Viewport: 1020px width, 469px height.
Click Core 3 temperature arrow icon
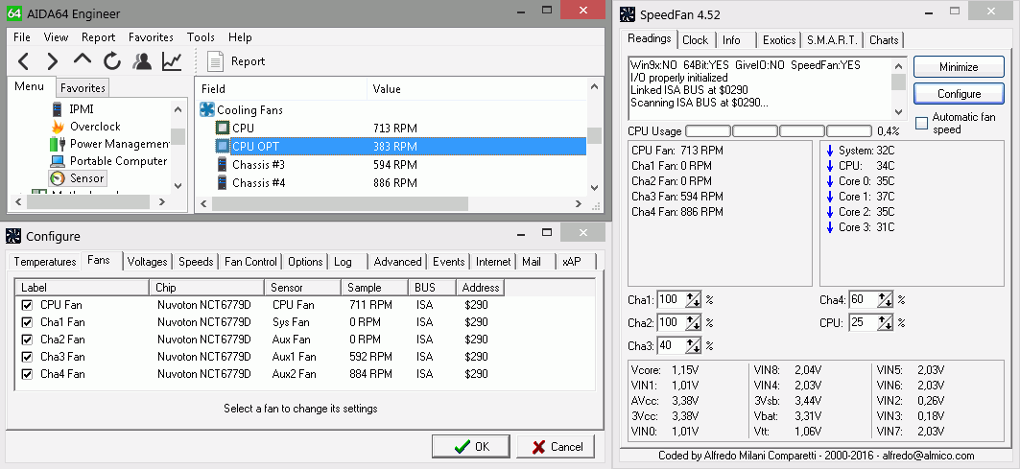click(829, 227)
